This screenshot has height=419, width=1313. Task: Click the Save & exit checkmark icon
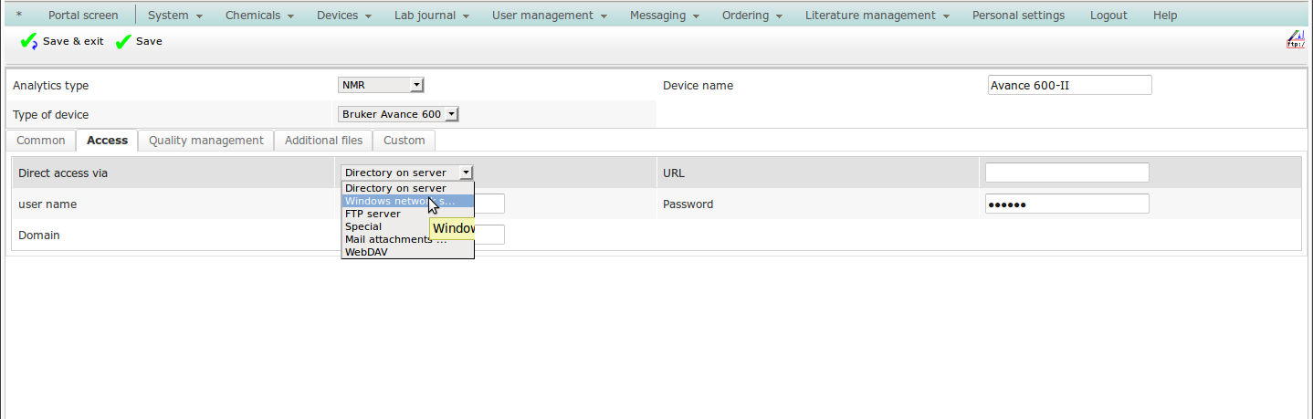[x=28, y=41]
